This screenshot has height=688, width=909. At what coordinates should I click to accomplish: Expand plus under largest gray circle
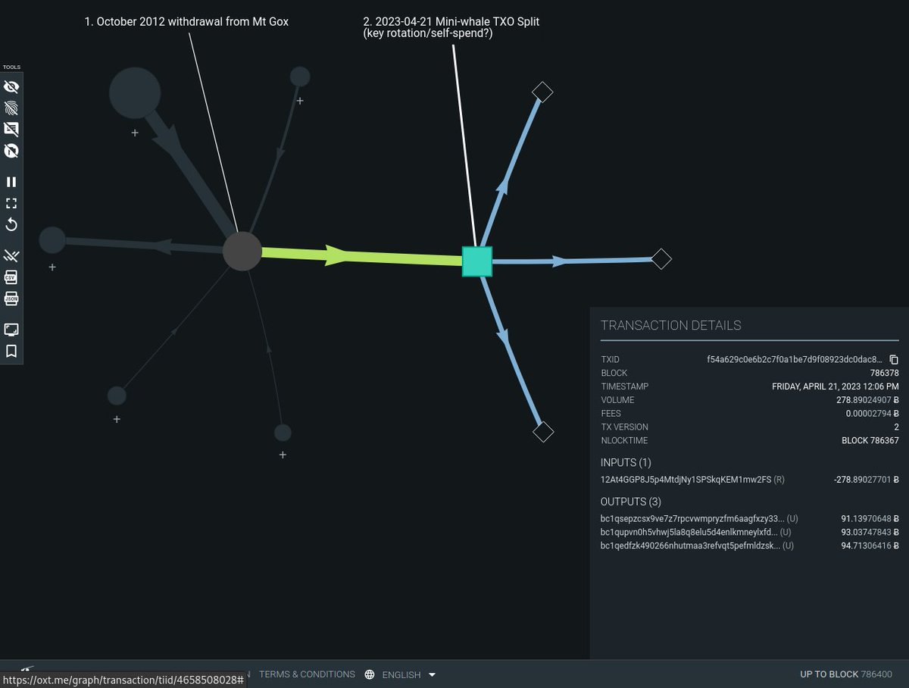[x=135, y=133]
